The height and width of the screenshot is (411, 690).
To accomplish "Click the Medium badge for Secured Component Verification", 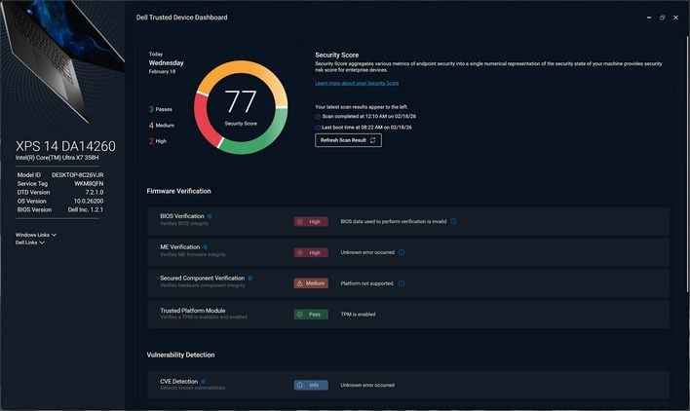I will point(311,283).
